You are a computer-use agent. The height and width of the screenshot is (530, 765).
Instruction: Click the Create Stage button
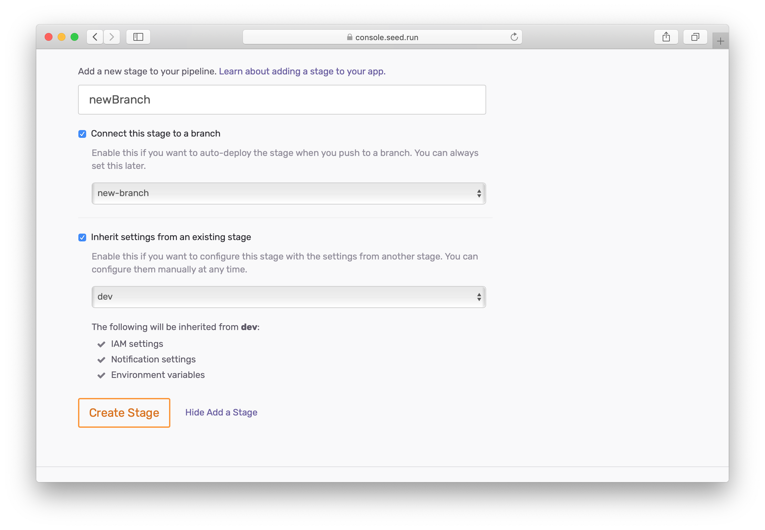tap(124, 413)
